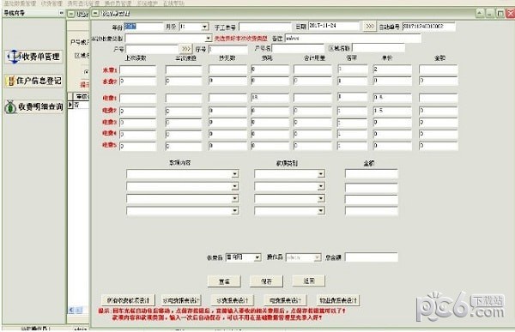This screenshot has height=332, width=515.
Task: Open 收费单管理 in the navigation sidebar
Action: 33,57
